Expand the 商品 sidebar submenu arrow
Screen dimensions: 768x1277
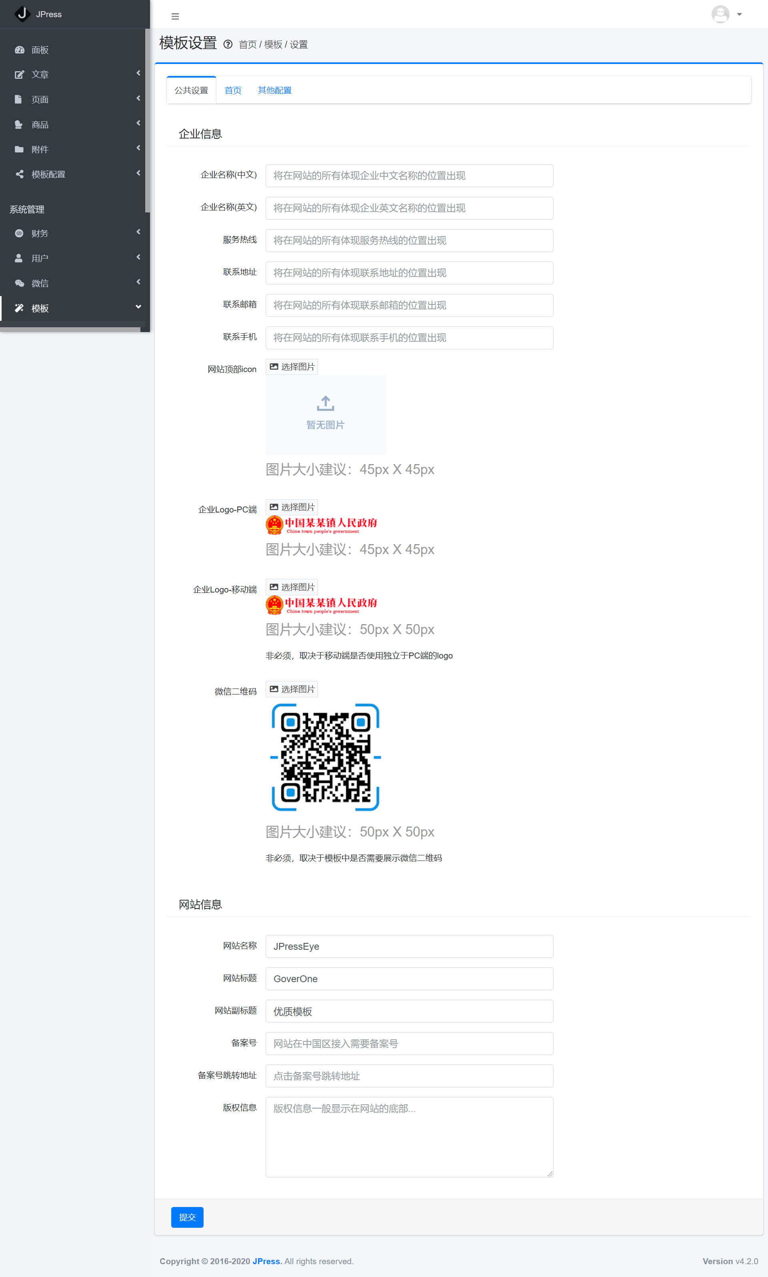(x=138, y=123)
